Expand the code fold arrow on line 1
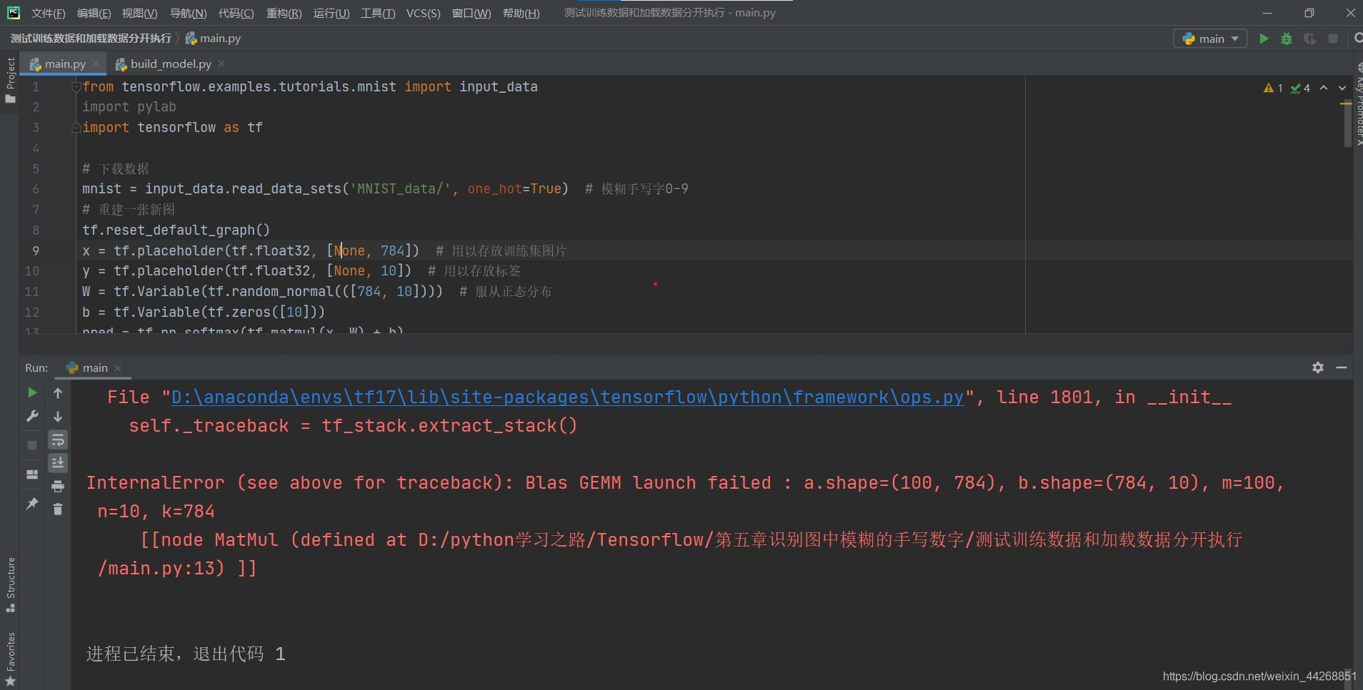 coord(76,86)
